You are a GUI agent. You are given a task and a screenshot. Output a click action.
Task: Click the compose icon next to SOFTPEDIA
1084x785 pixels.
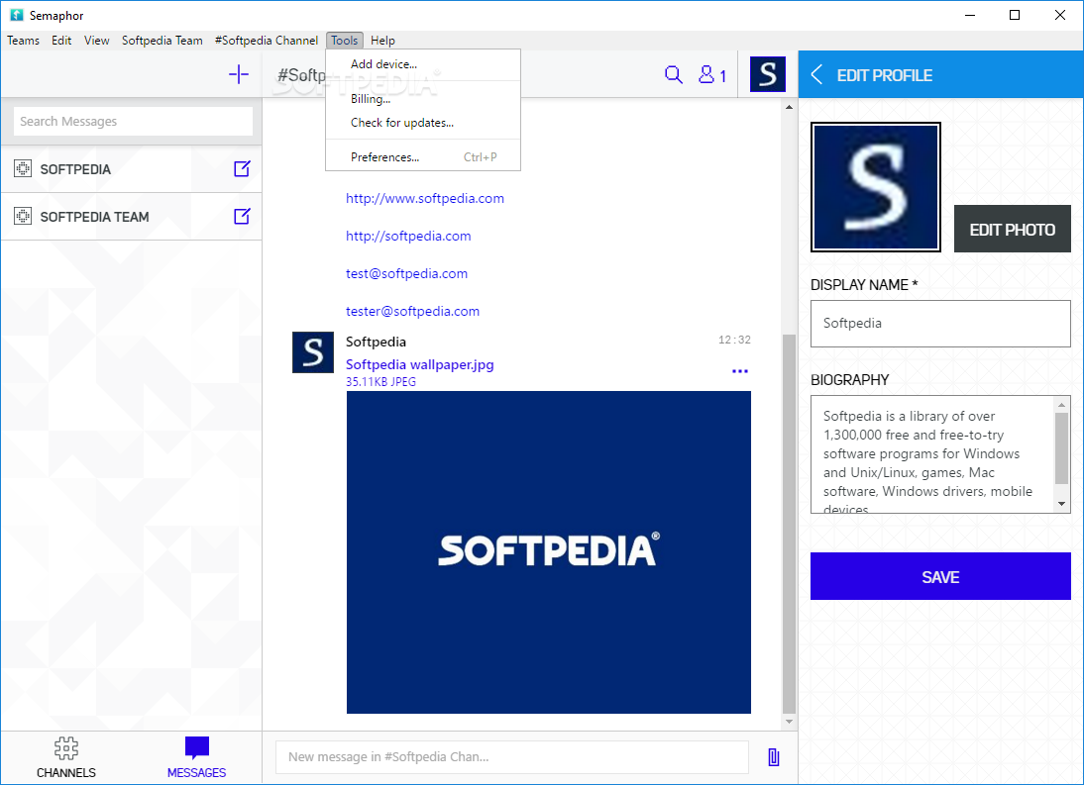pyautogui.click(x=241, y=168)
